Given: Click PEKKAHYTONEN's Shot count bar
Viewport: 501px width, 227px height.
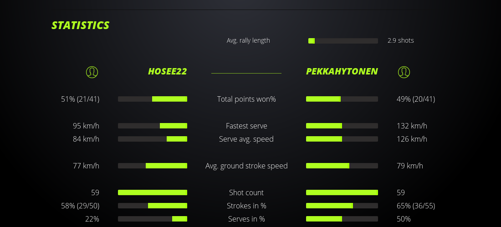Looking at the screenshot, I should (x=342, y=192).
